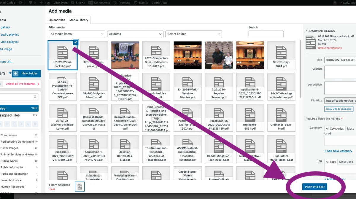Click Insert into post button

click(x=315, y=187)
